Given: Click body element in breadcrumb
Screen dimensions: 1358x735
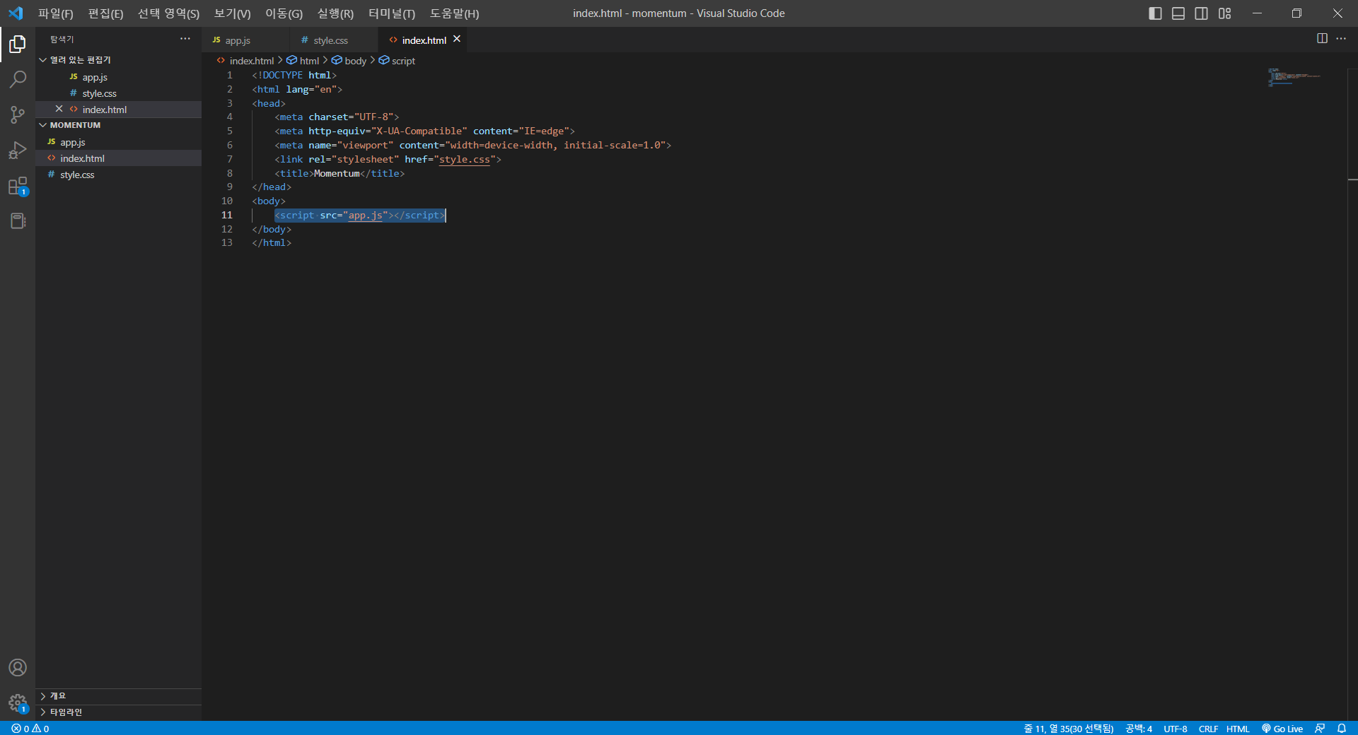Looking at the screenshot, I should click(349, 61).
